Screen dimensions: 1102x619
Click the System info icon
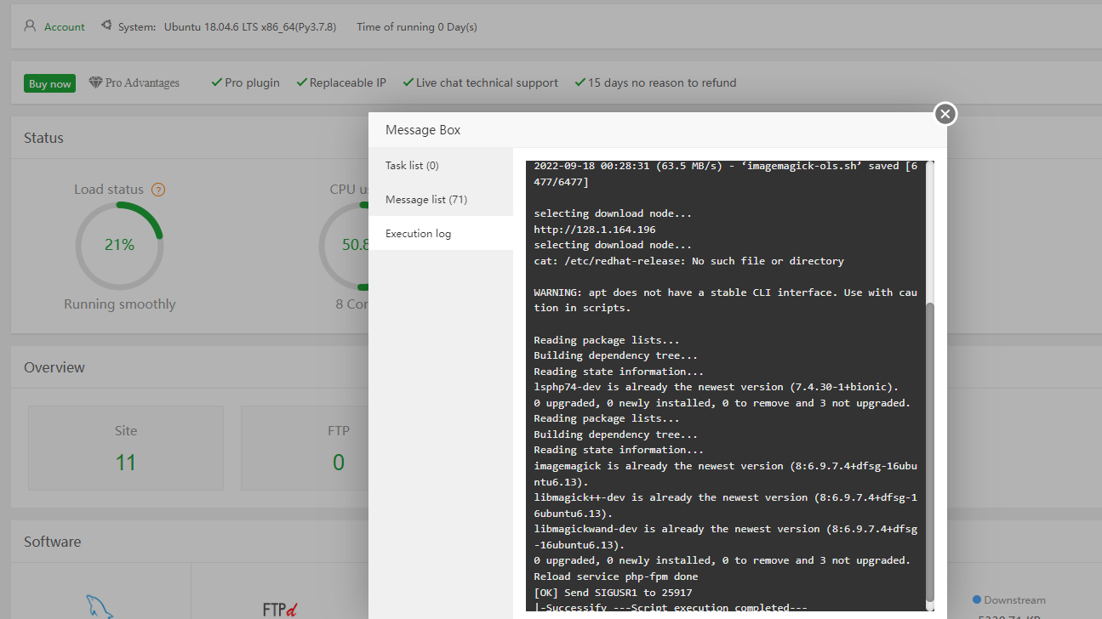(106, 26)
